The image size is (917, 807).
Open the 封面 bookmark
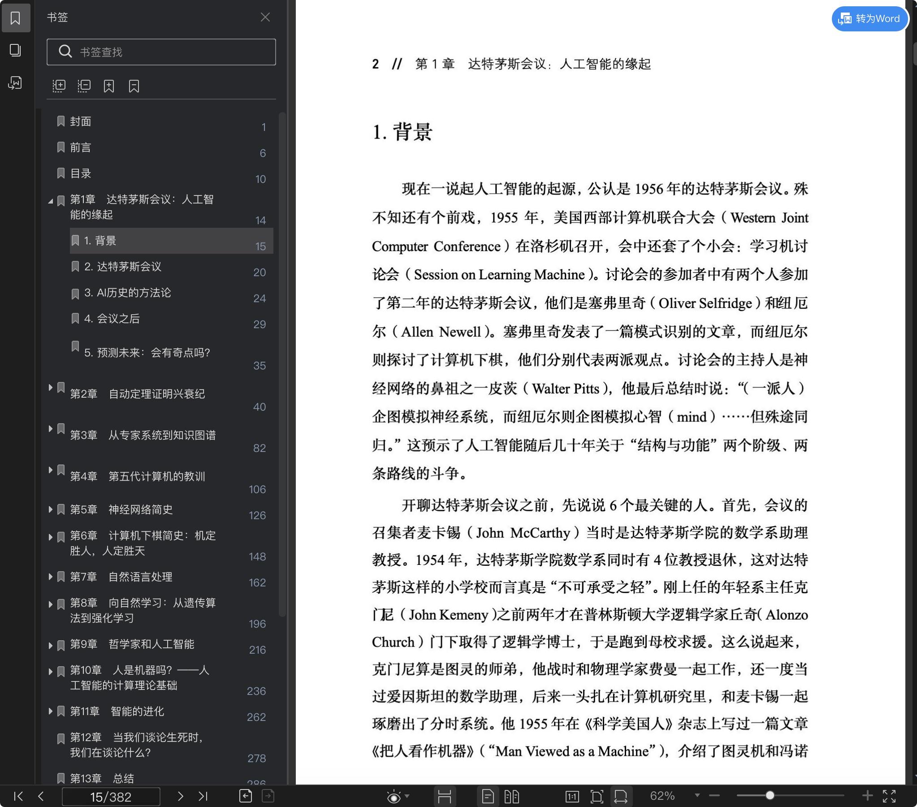(81, 121)
